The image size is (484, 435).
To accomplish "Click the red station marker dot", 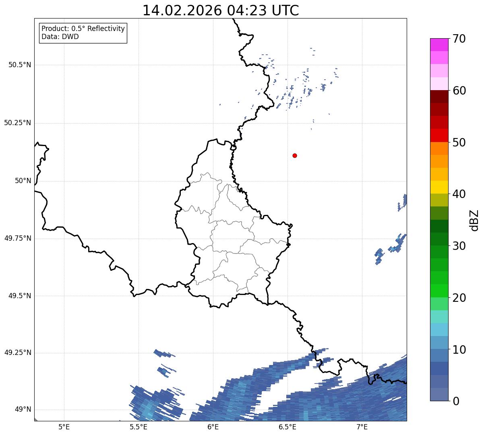I will tap(295, 155).
